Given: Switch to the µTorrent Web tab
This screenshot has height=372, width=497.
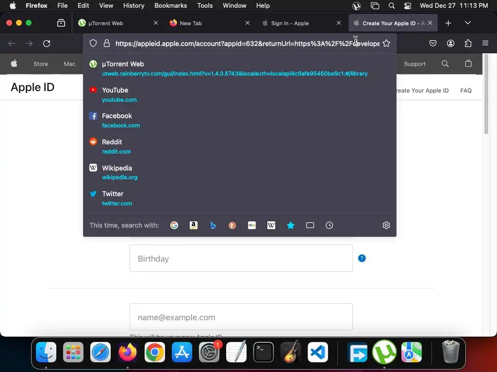Looking at the screenshot, I should (x=118, y=23).
